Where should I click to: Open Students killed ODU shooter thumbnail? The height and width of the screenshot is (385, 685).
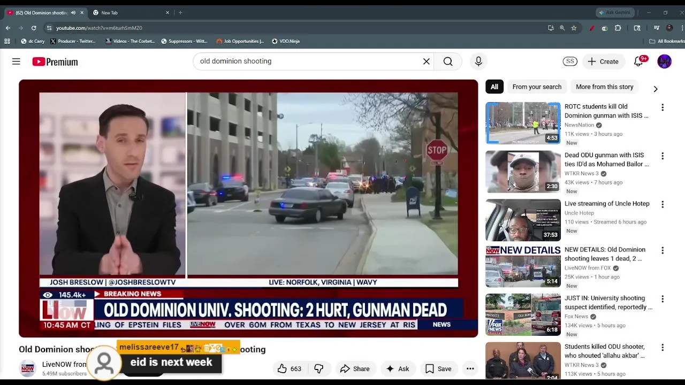pos(523,361)
